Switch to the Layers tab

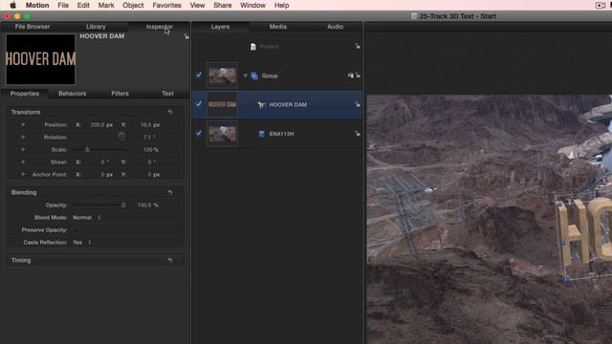click(x=220, y=27)
